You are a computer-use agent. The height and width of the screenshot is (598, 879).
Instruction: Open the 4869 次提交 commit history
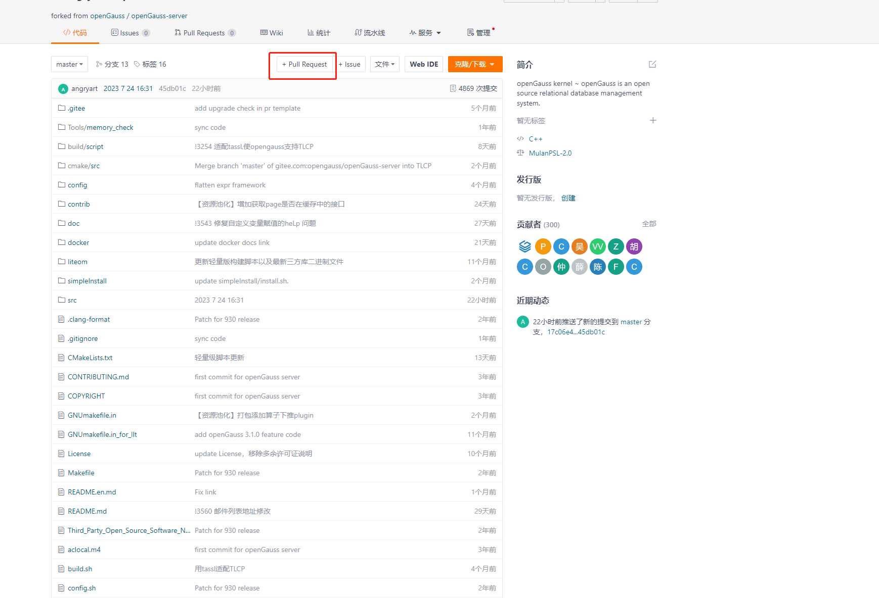tap(473, 88)
